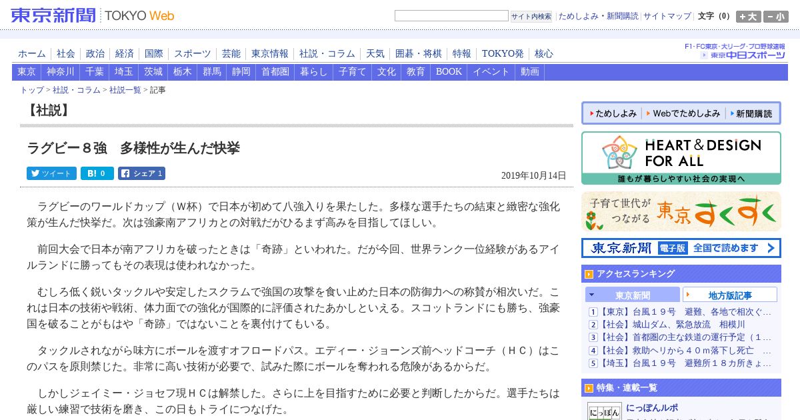This screenshot has height=420, width=800.
Task: Select 栃木 regional news
Action: tap(183, 72)
